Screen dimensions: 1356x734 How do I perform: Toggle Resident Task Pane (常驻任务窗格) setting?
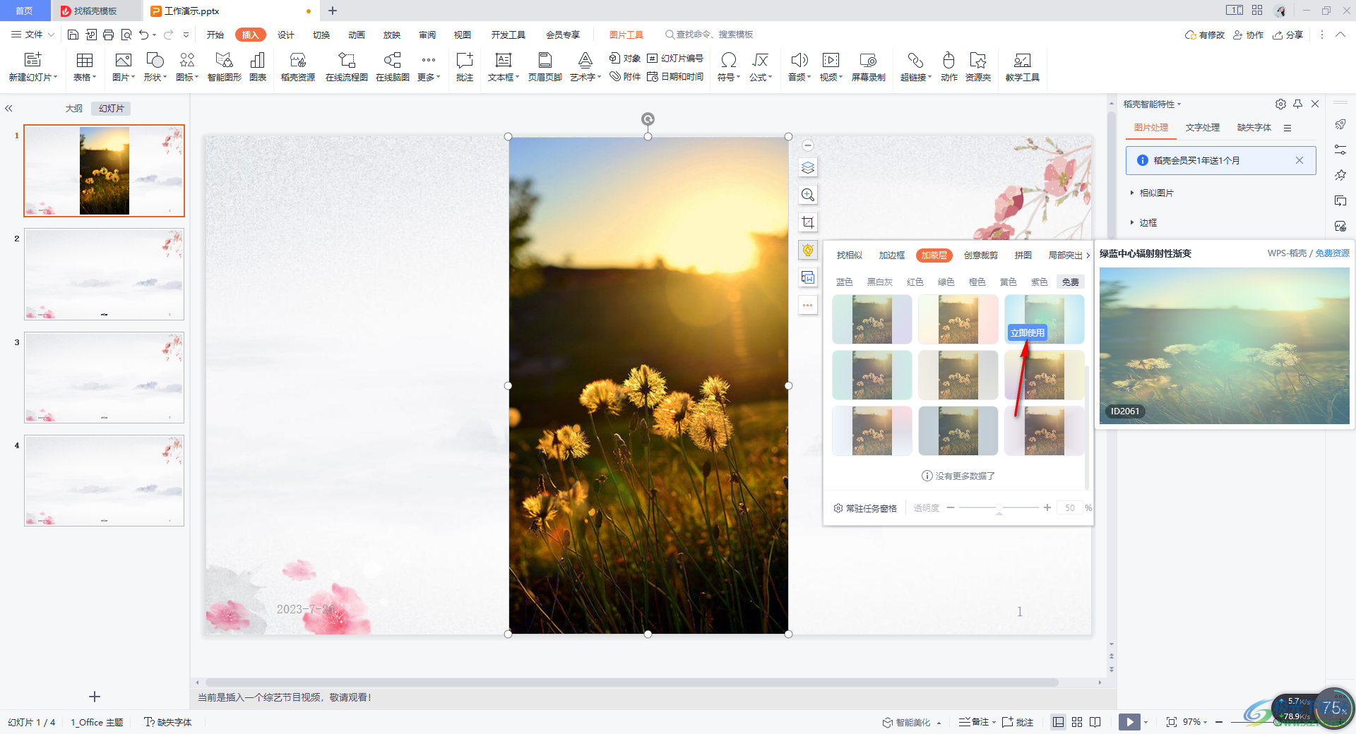click(865, 508)
